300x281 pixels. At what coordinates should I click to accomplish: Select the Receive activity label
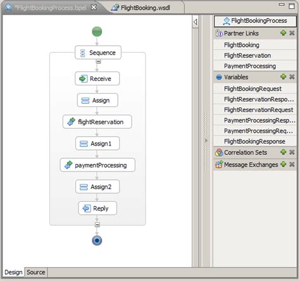tap(101, 78)
